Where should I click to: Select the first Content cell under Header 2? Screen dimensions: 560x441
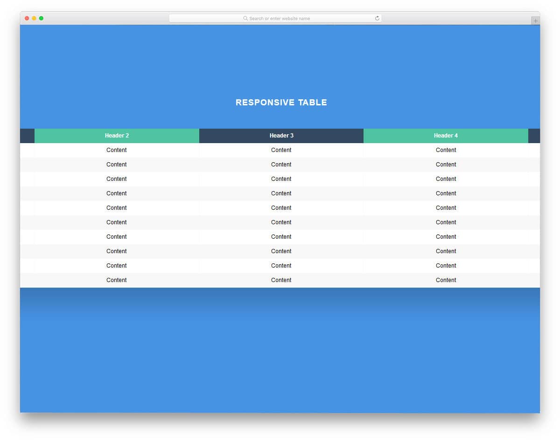coord(117,150)
